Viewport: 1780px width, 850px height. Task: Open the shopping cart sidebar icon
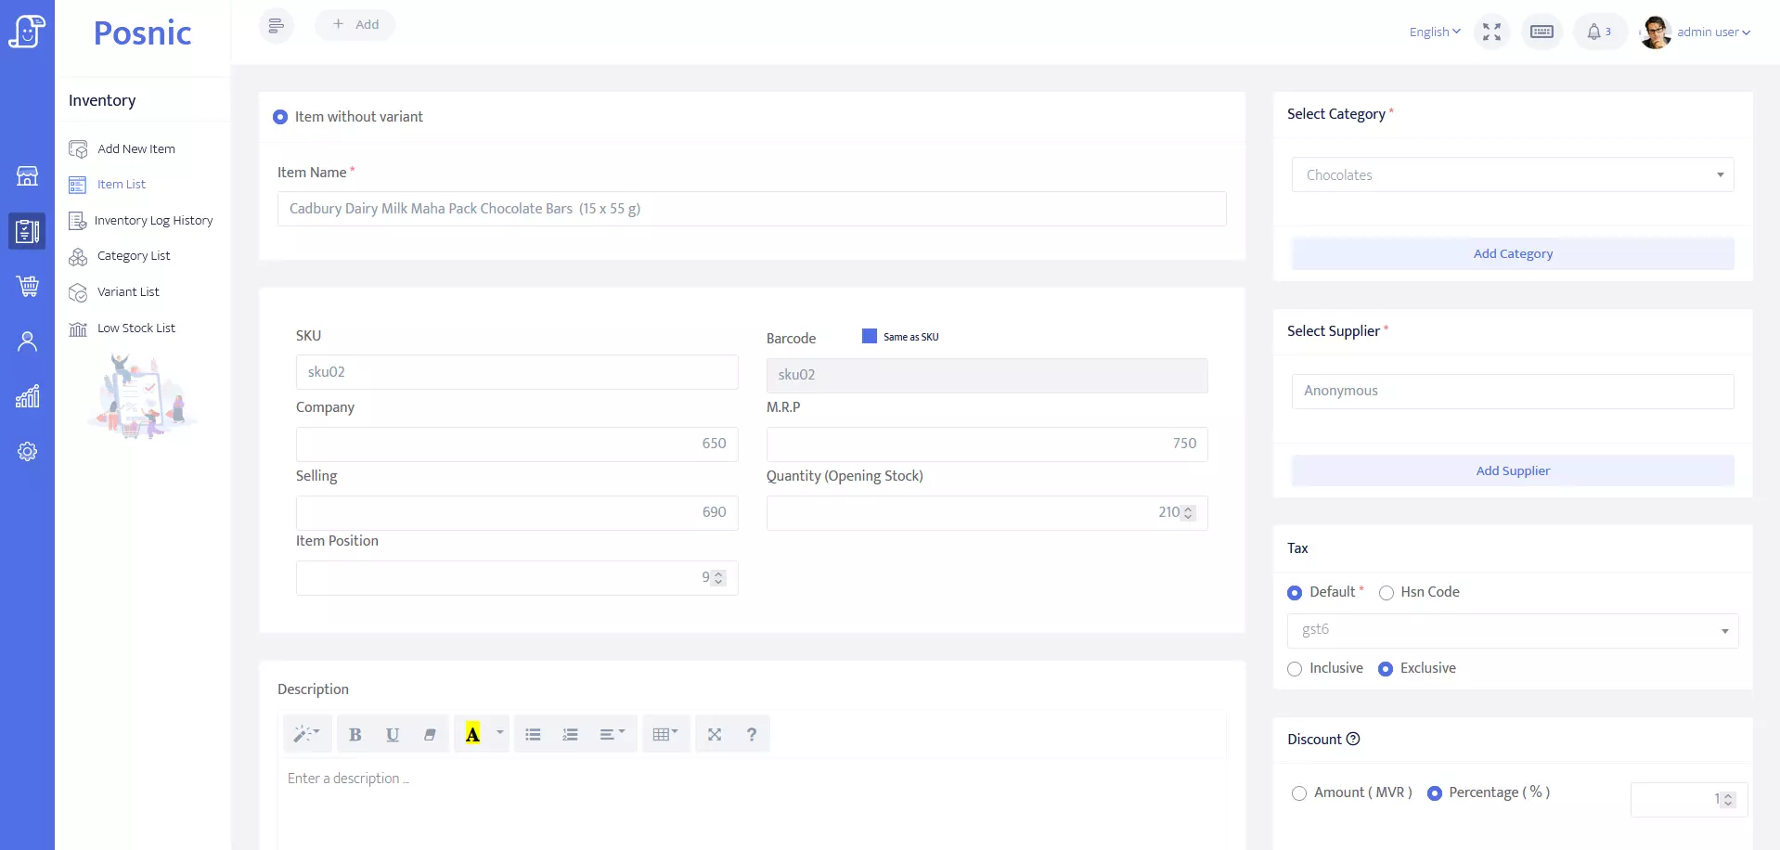tap(28, 286)
